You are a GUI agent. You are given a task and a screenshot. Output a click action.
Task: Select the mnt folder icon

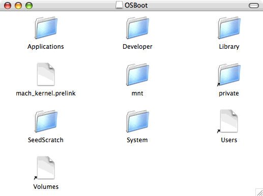(x=138, y=75)
